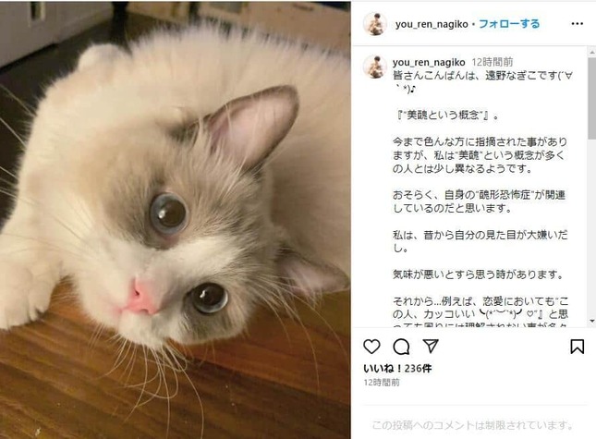This screenshot has width=596, height=439.
Task: Open comments via speech bubble icon
Action: (401, 347)
